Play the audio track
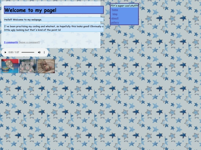The height and width of the screenshot is (150, 201). pyautogui.click(x=5, y=52)
